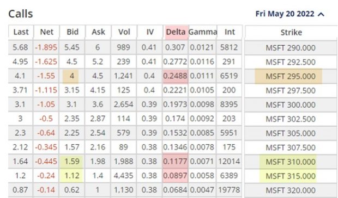The width and height of the screenshot is (338, 198).
Task: Click the Bid column header
Action: [73, 32]
